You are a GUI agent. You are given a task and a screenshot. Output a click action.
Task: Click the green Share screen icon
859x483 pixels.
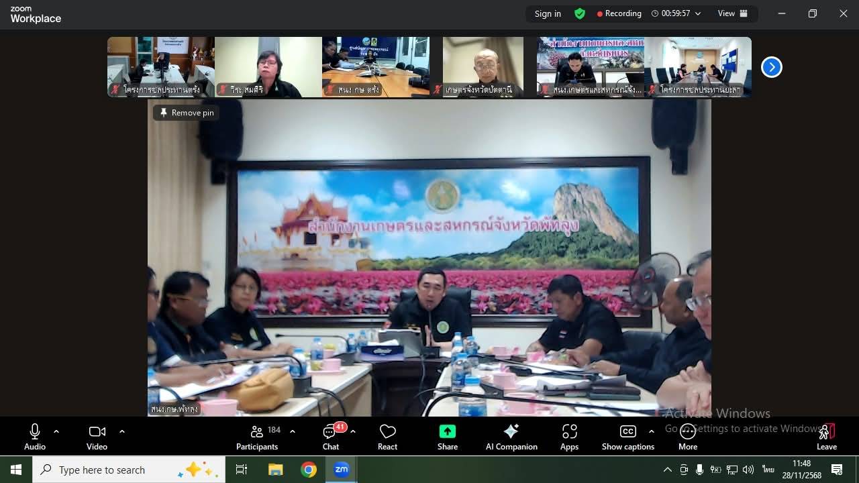pyautogui.click(x=448, y=431)
